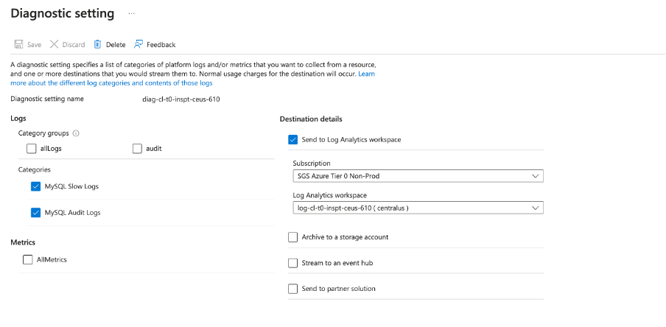
Task: Click the Delete trash icon
Action: (97, 44)
